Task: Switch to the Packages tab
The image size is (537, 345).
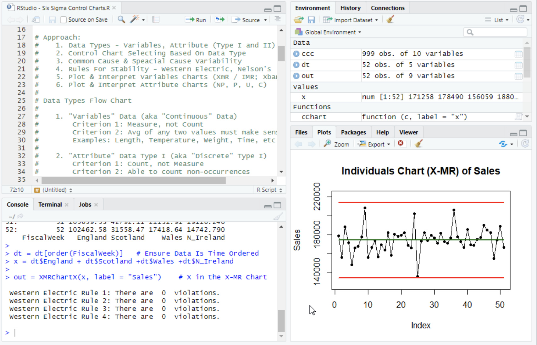Action: [x=353, y=132]
